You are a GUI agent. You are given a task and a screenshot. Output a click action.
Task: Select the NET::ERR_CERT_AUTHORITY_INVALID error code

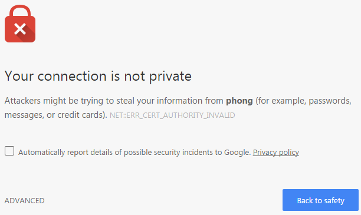point(172,115)
